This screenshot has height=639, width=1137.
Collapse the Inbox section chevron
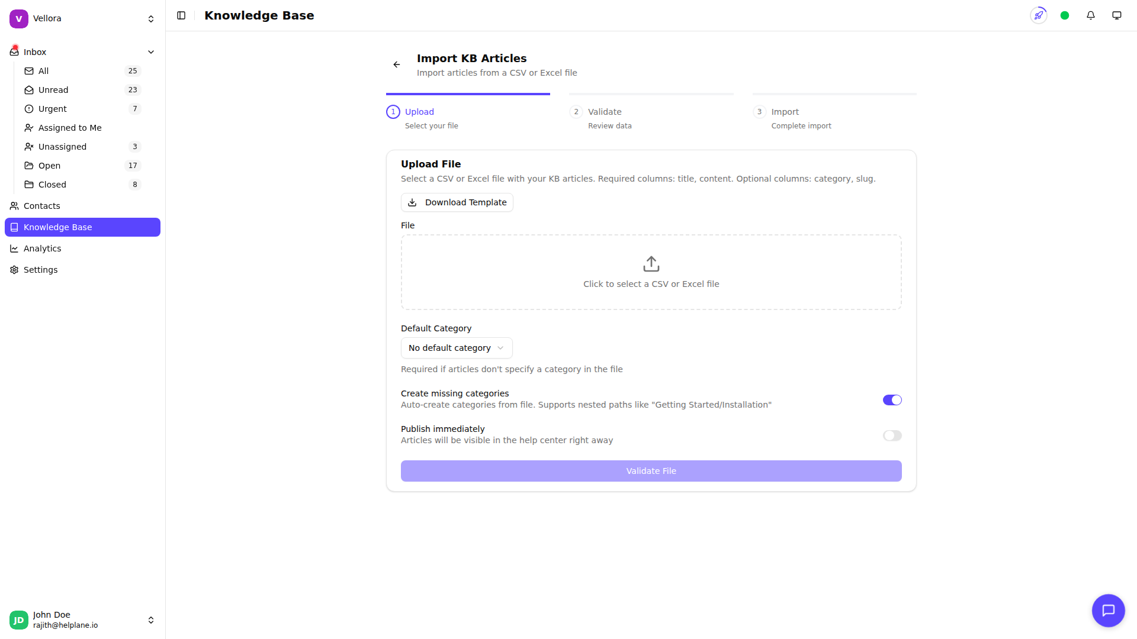[151, 52]
